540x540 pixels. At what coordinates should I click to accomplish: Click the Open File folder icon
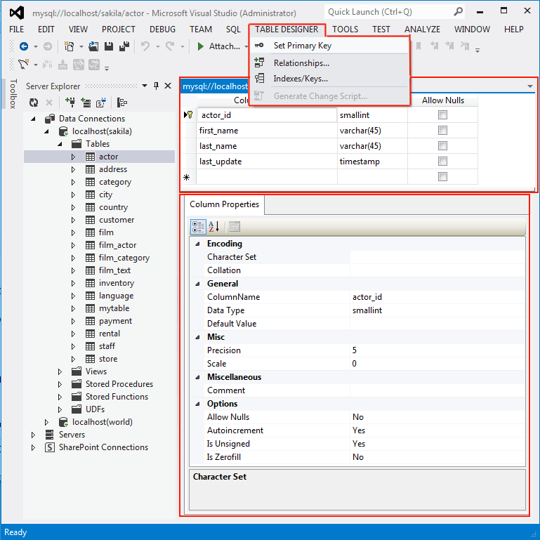click(93, 46)
